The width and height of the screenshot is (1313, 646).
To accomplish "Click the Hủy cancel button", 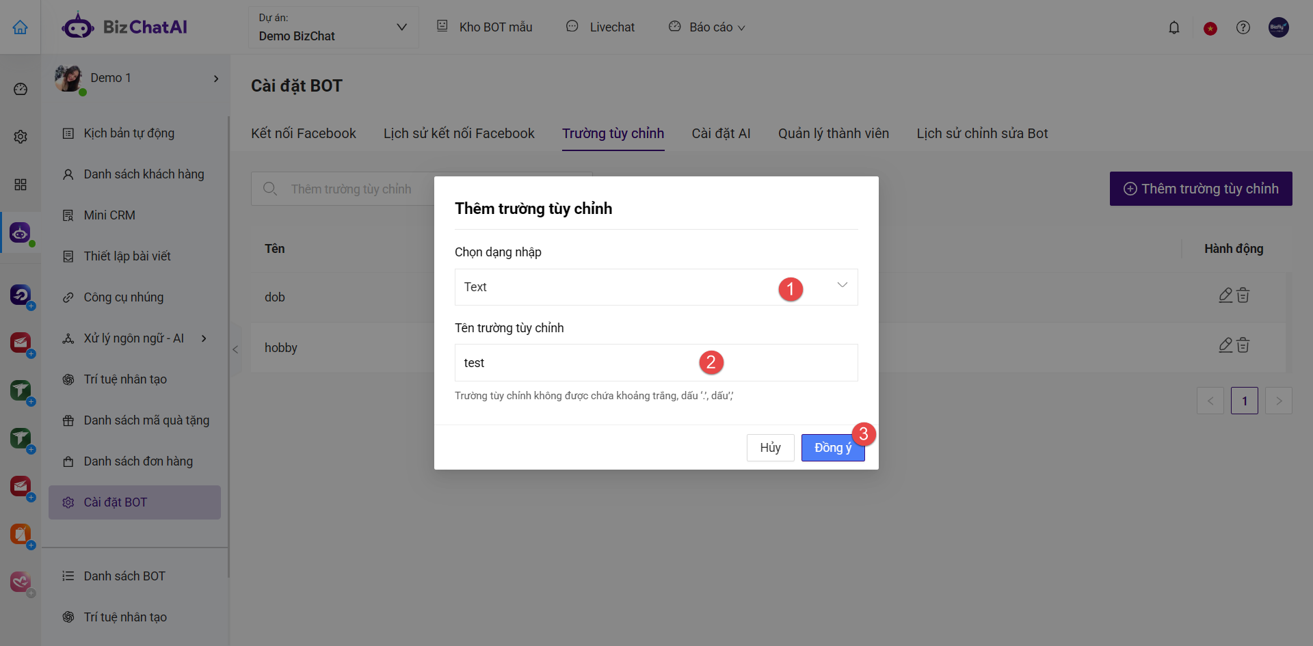I will coord(770,448).
